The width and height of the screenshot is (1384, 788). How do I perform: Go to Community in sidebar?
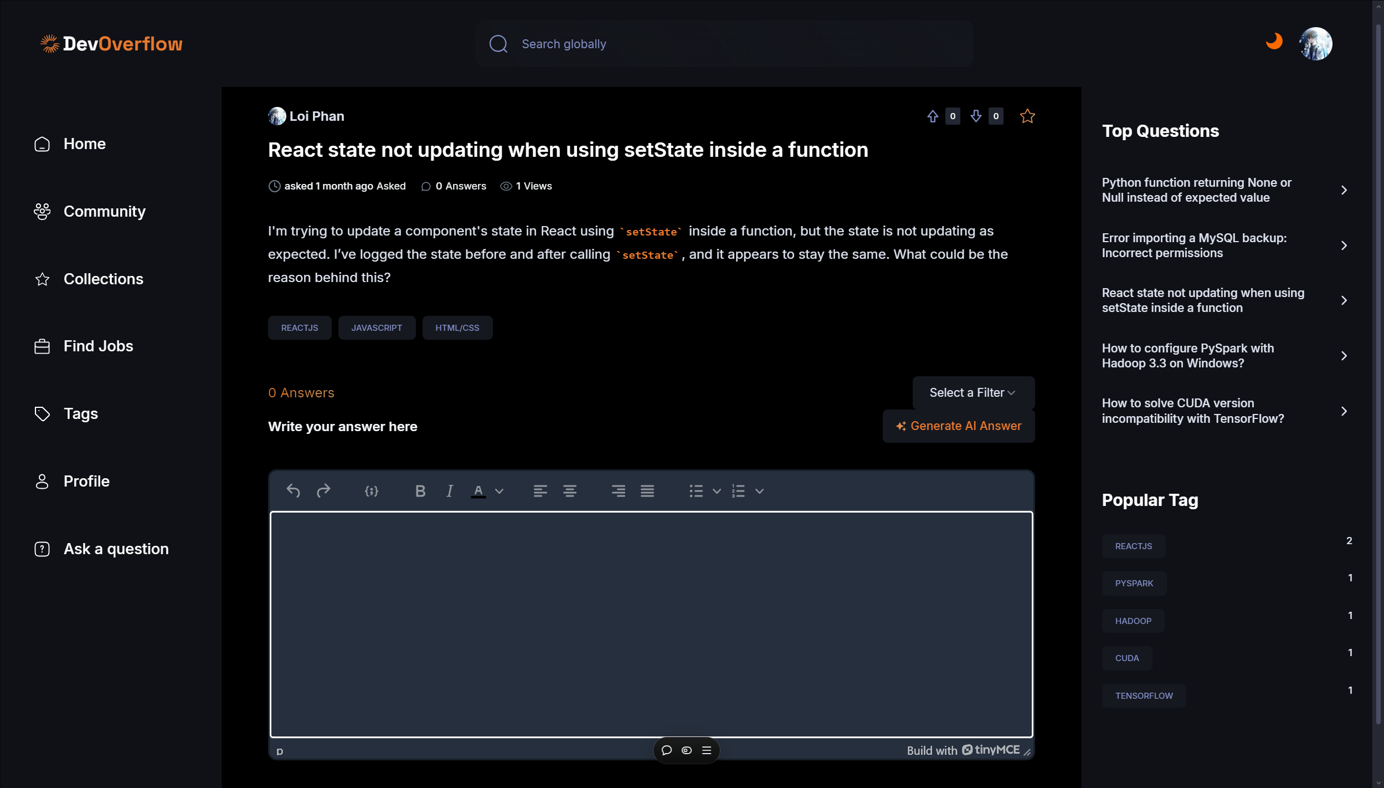point(104,211)
